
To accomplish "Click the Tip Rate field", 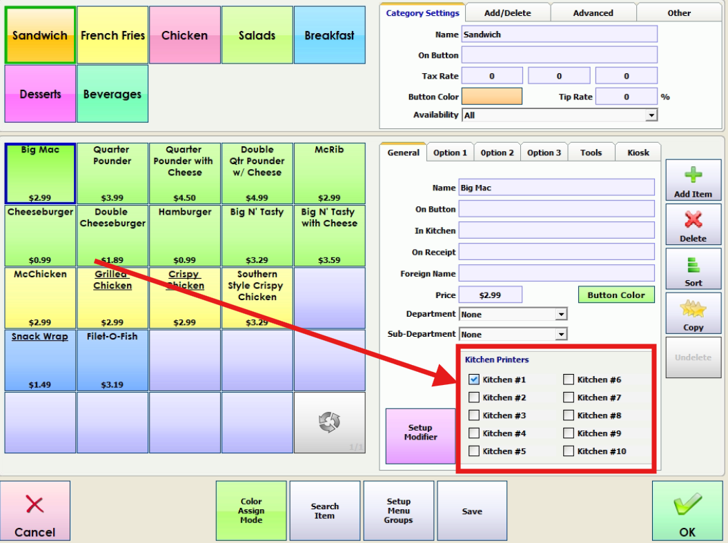I will pyautogui.click(x=627, y=97).
